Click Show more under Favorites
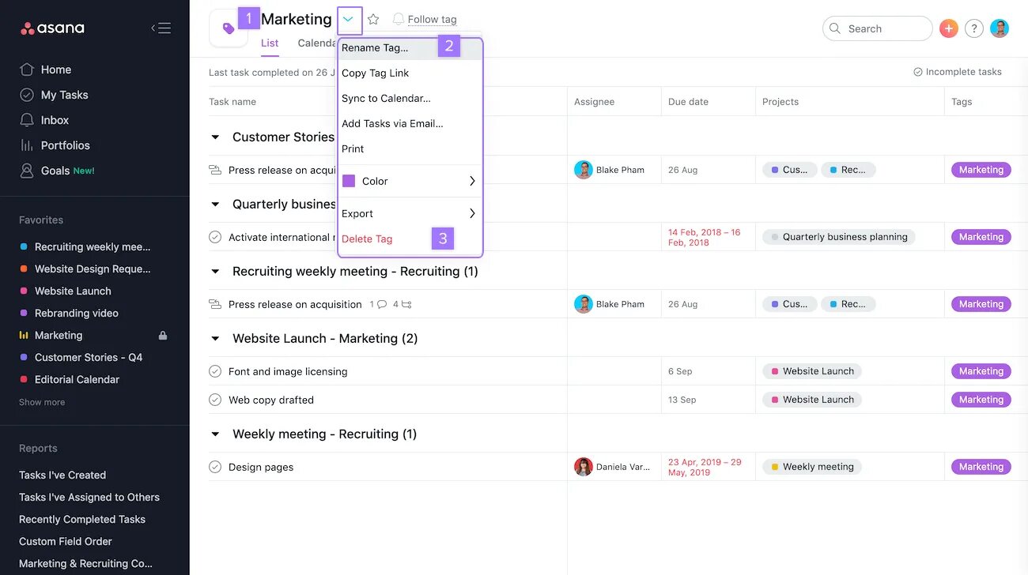Image resolution: width=1028 pixels, height=575 pixels. (x=41, y=401)
